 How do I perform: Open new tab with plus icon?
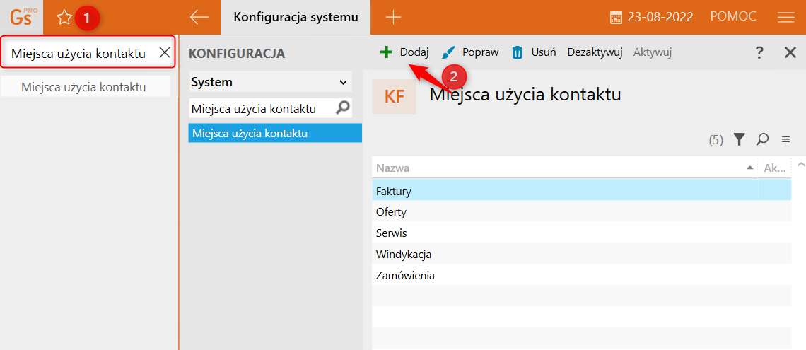393,18
